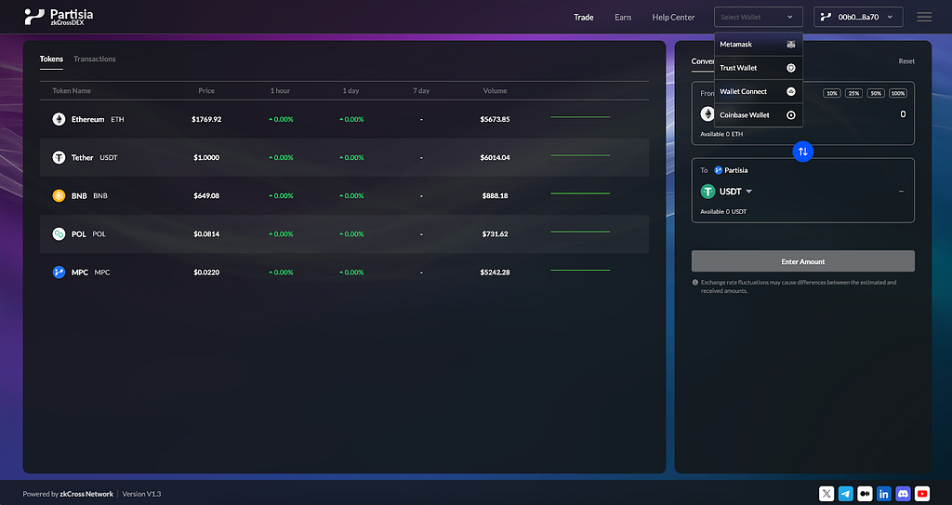Choose Metamask from wallet list

point(759,45)
